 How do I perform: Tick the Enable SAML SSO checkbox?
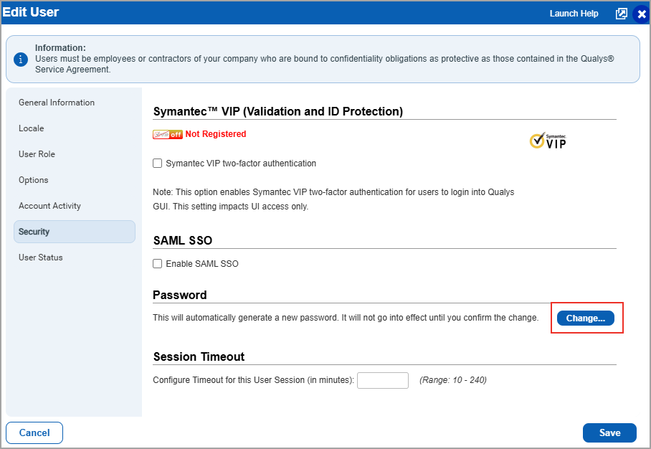[x=158, y=264]
